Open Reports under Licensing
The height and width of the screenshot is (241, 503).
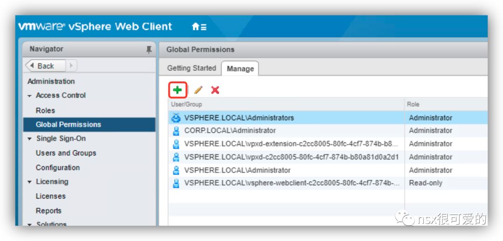[48, 211]
